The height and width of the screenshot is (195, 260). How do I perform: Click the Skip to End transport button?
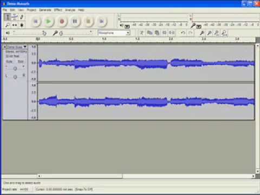coord(102,22)
